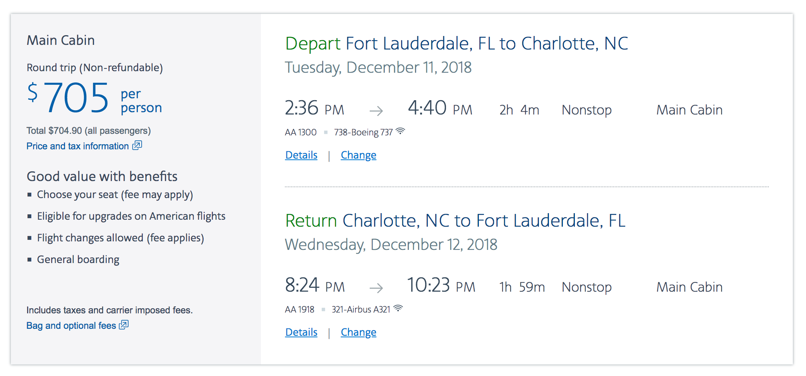806x376 pixels.
Task: Click external link icon after Price and tax information
Action: tap(137, 145)
